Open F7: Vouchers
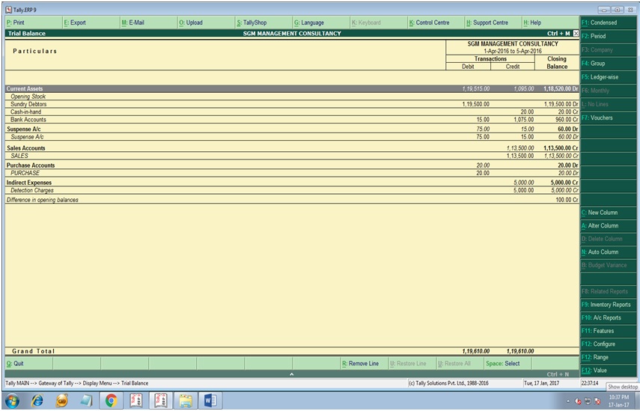 [608, 118]
